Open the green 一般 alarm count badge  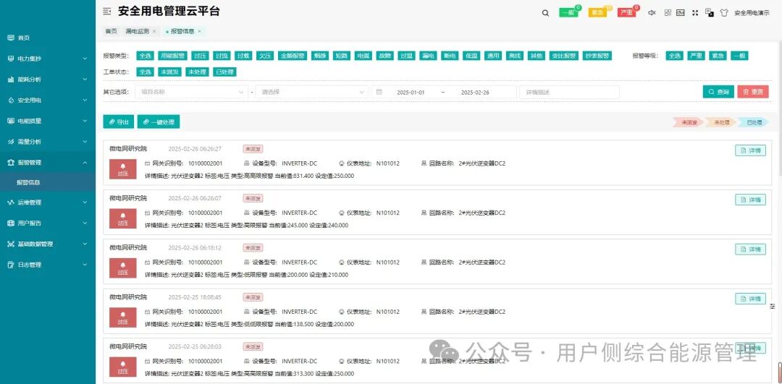pyautogui.click(x=568, y=13)
